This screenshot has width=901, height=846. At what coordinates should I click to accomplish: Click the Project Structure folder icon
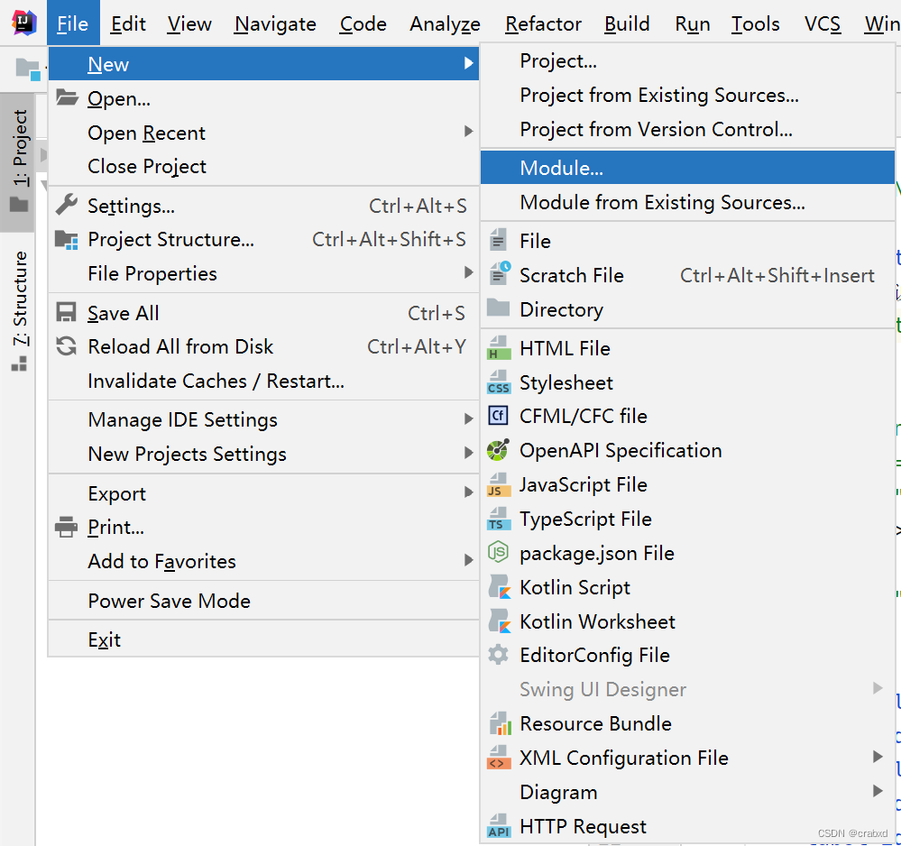tap(67, 239)
